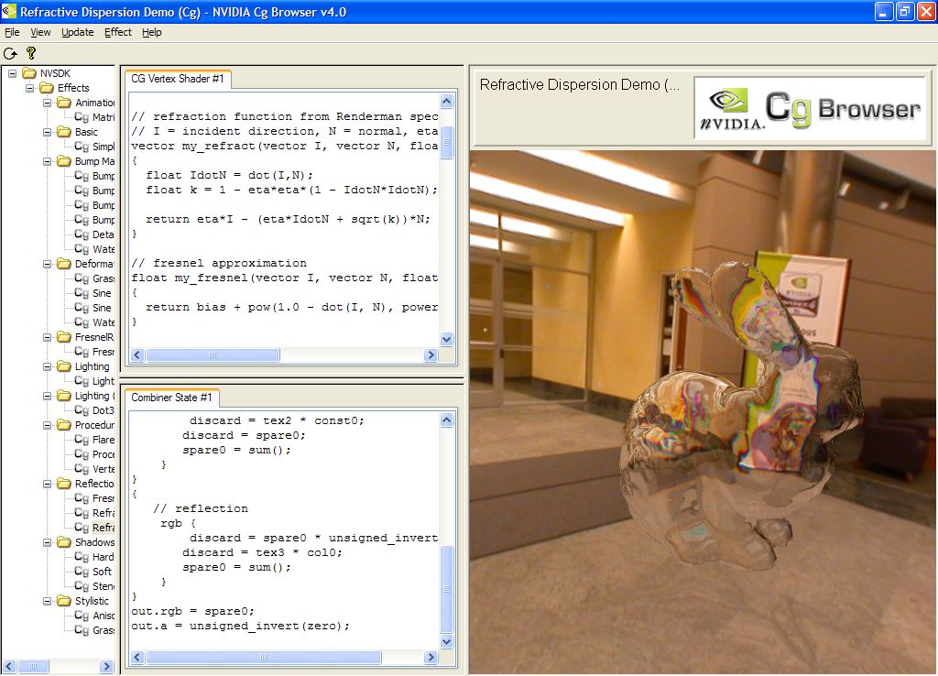Screen dimensions: 938x676
Task: Click the NVSDK folder icon
Action: point(29,73)
